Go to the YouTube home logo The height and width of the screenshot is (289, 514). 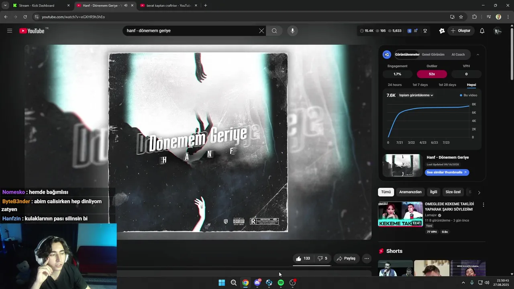32,31
